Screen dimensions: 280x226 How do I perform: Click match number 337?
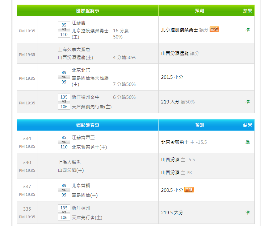(x=27, y=187)
